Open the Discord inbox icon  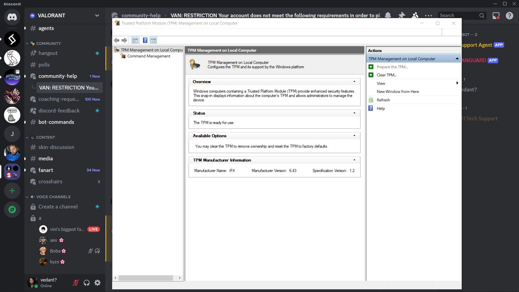496,16
